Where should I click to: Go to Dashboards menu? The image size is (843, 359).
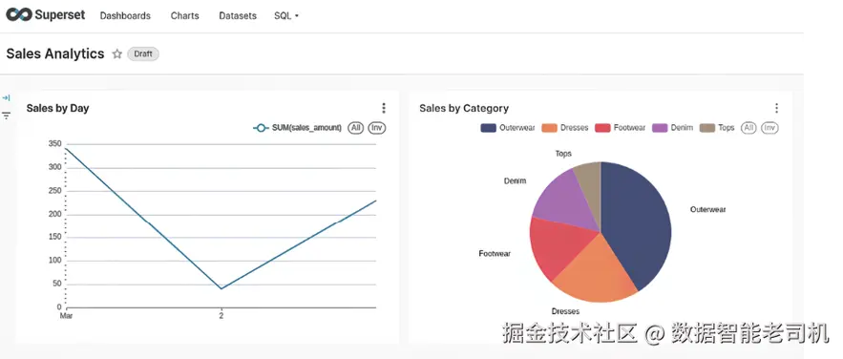point(125,16)
